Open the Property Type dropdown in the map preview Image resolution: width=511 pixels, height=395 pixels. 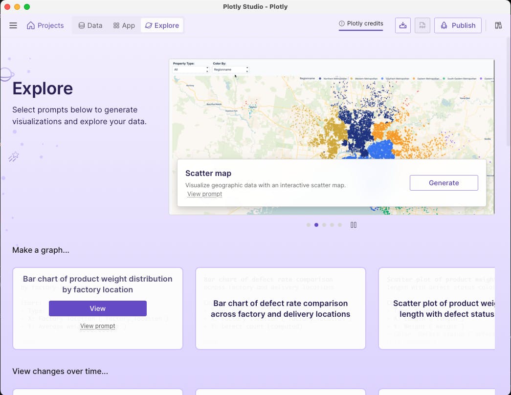(190, 69)
